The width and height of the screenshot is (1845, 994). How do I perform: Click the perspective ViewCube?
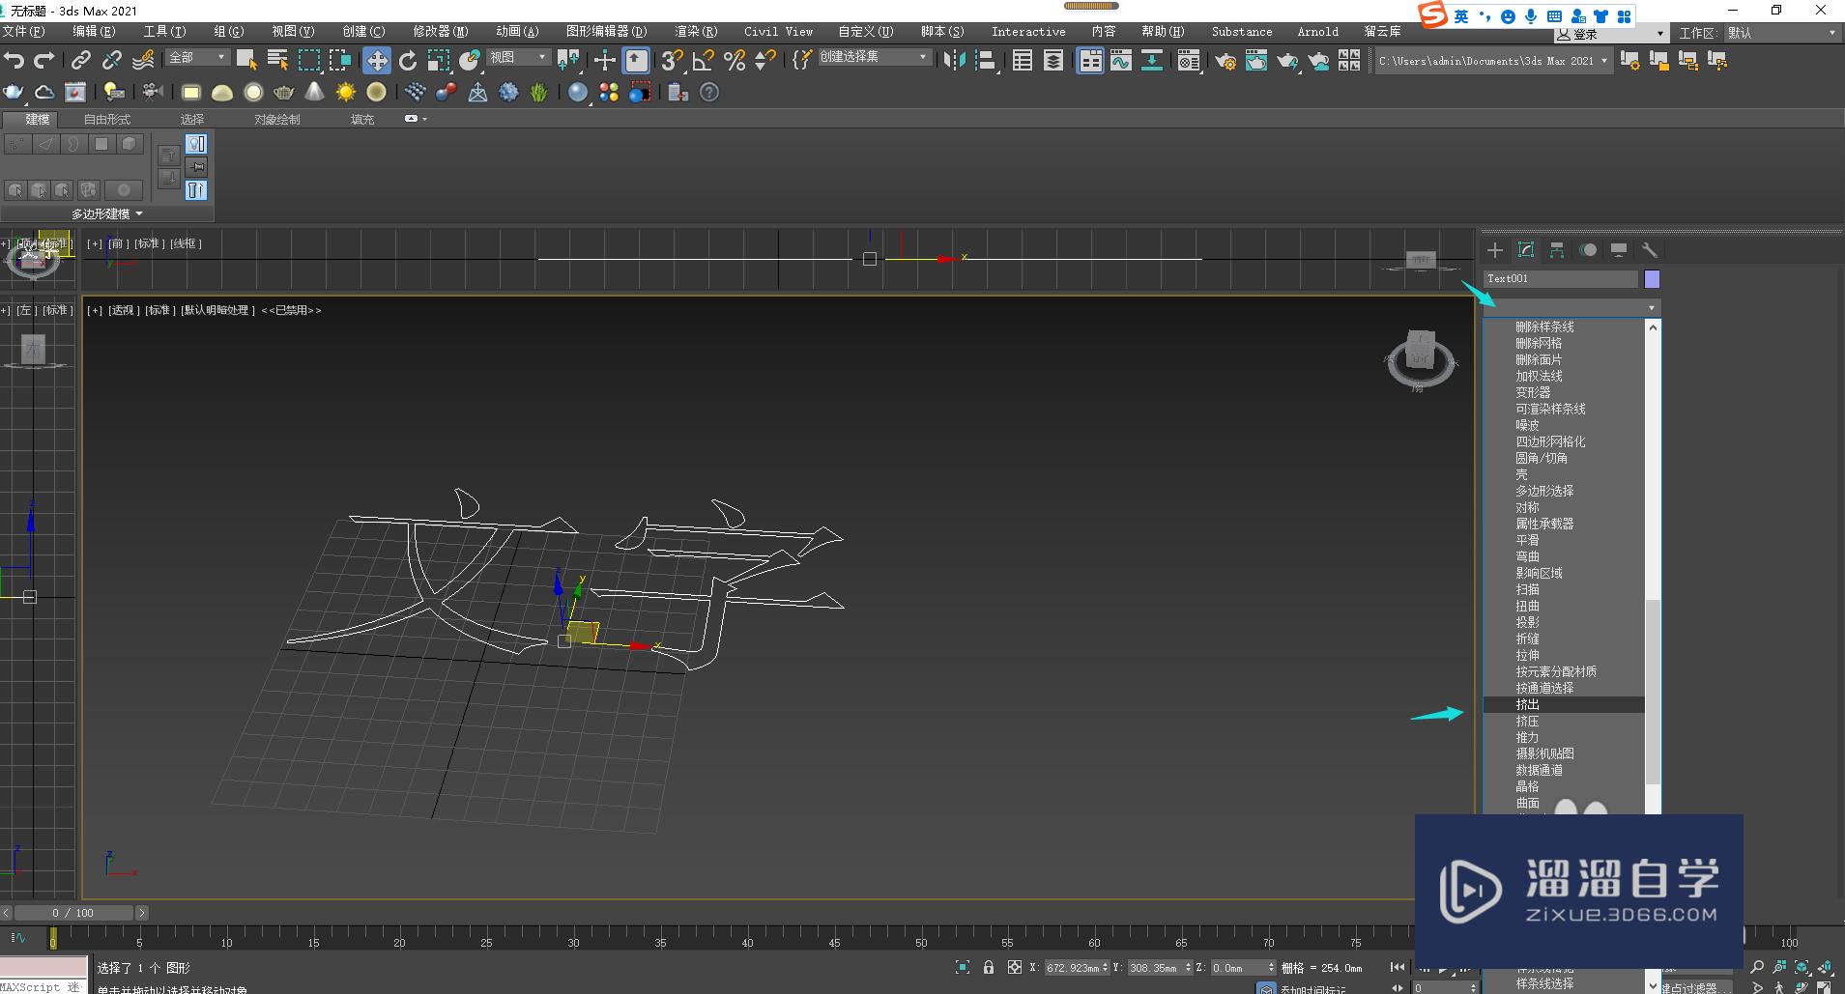(x=1420, y=358)
